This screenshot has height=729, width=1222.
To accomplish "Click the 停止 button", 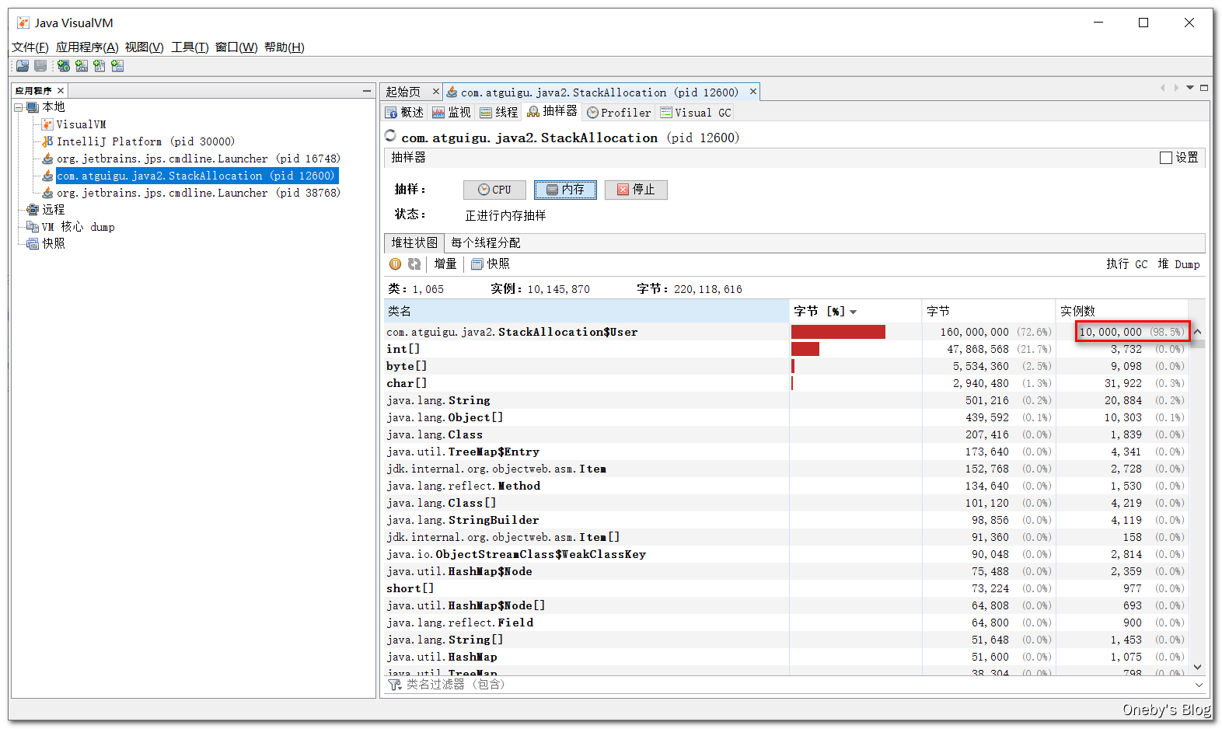I will coord(636,190).
